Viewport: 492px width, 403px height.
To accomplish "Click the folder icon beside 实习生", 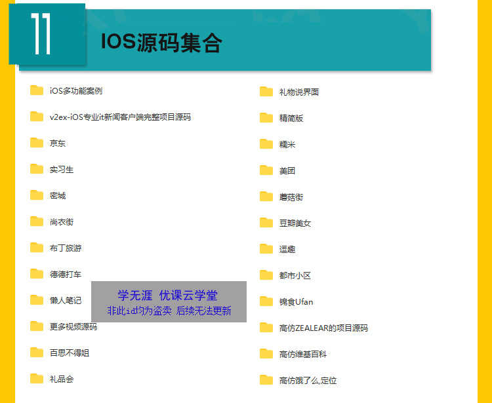I will 37,169.
